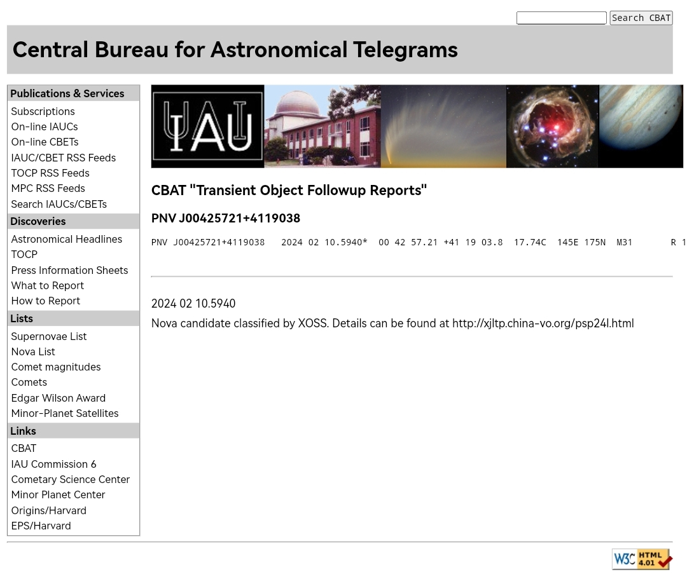Click the xjltp.china-vo.org URL text

tap(543, 324)
